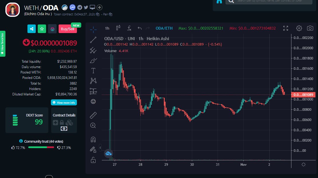This screenshot has width=318, height=178.
Task: Click the cloud chart logo badge
Action: (x=108, y=154)
